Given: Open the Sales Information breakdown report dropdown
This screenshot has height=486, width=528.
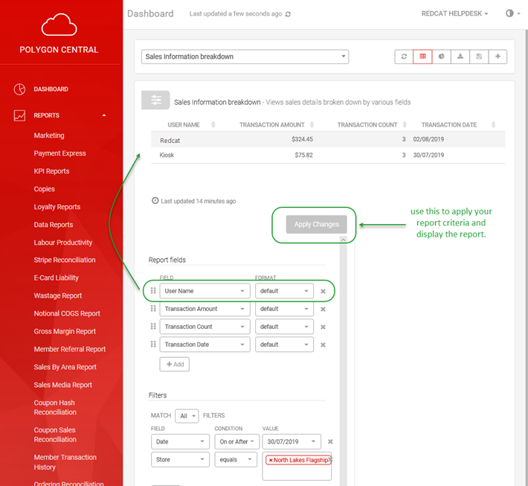Looking at the screenshot, I should 245,57.
